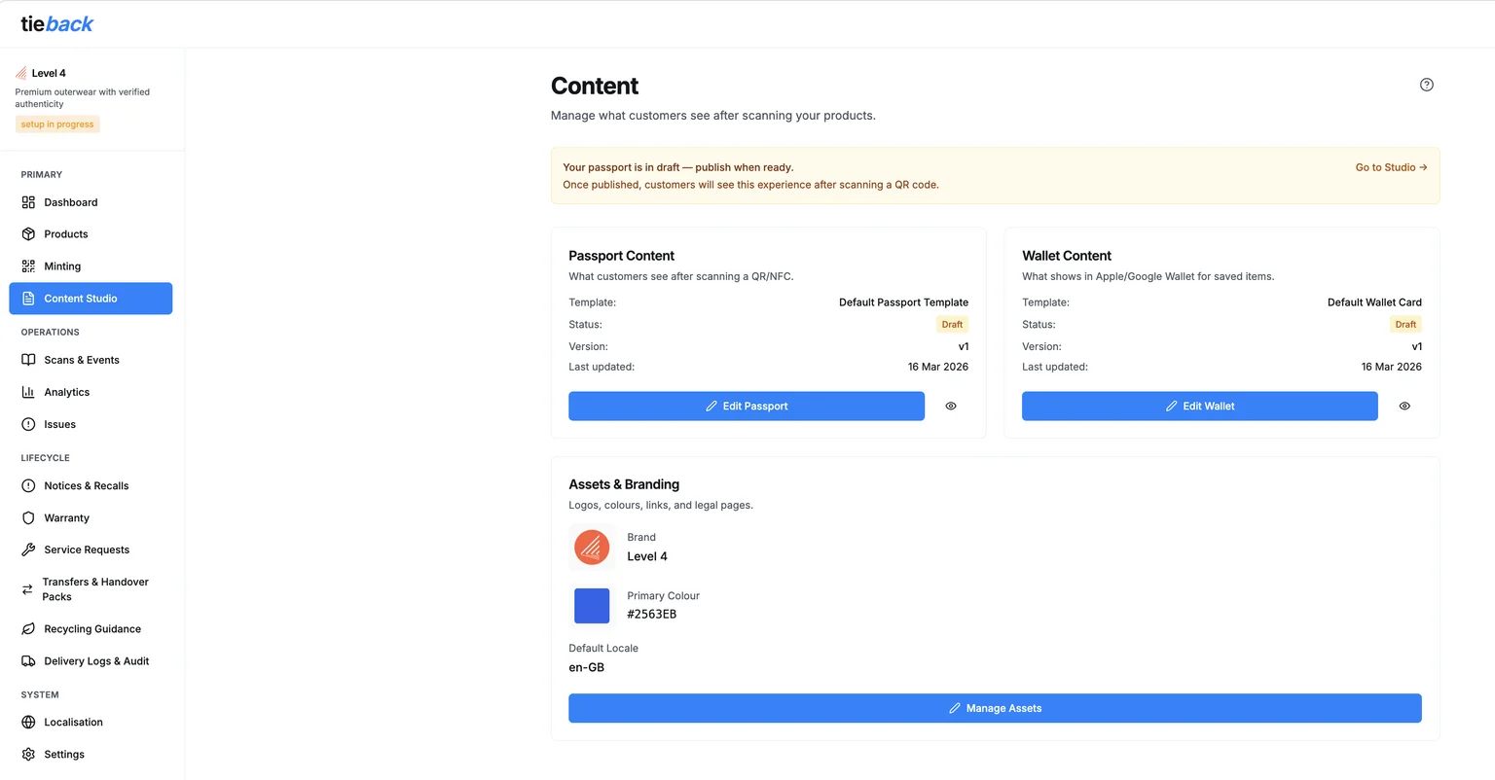Open the Warranty section
Image resolution: width=1495 pixels, height=780 pixels.
(x=65, y=517)
